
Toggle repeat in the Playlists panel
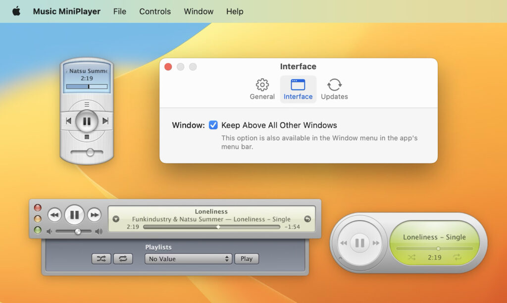(x=122, y=258)
